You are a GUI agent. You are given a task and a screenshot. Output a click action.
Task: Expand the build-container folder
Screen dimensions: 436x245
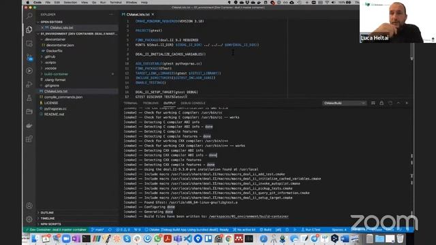(56, 74)
